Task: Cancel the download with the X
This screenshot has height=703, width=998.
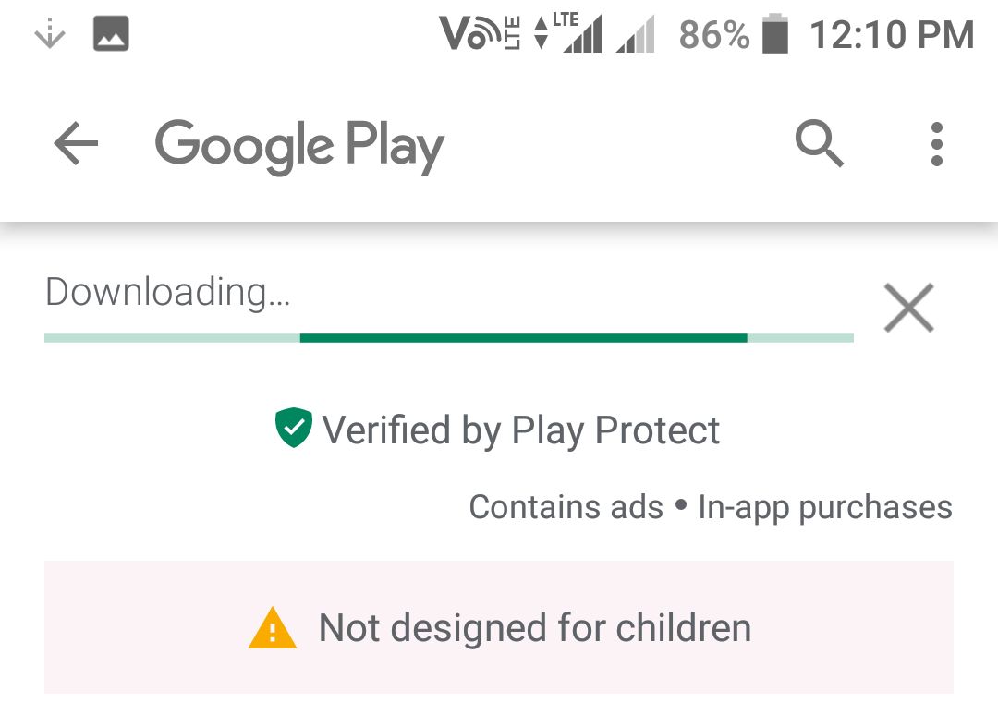Action: coord(908,308)
